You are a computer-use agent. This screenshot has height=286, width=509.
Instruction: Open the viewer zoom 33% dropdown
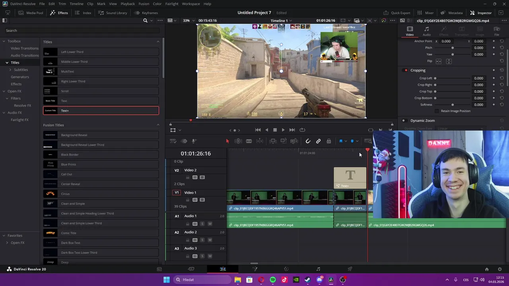pos(189,21)
